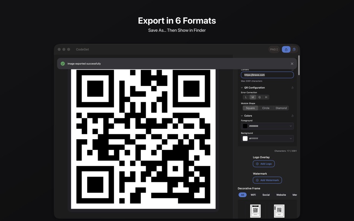Select the WiFi frame filter tab
Viewport: 354px width, 221px height.
pos(253,195)
